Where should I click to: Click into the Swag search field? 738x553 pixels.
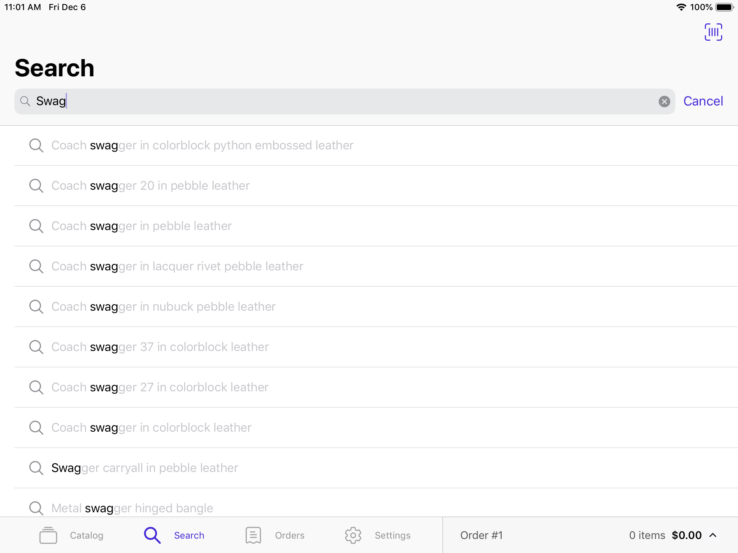pyautogui.click(x=344, y=102)
